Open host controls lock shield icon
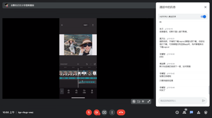212x118 pixels. pyautogui.click(x=206, y=112)
